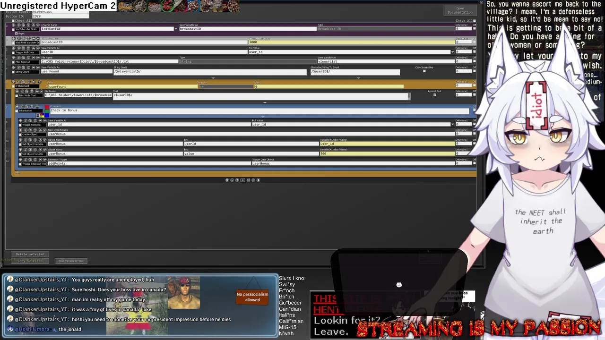605x340 pixels.
Task: Open Pull Value dropdown in userID row
Action: 452,52
